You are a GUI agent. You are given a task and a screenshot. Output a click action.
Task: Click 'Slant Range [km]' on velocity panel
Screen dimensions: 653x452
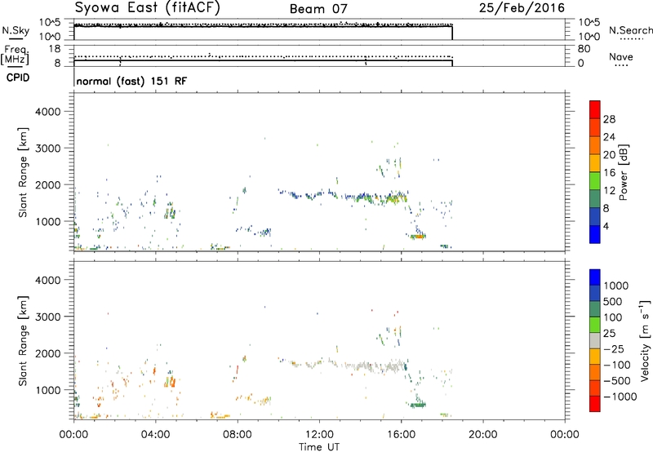(x=24, y=340)
